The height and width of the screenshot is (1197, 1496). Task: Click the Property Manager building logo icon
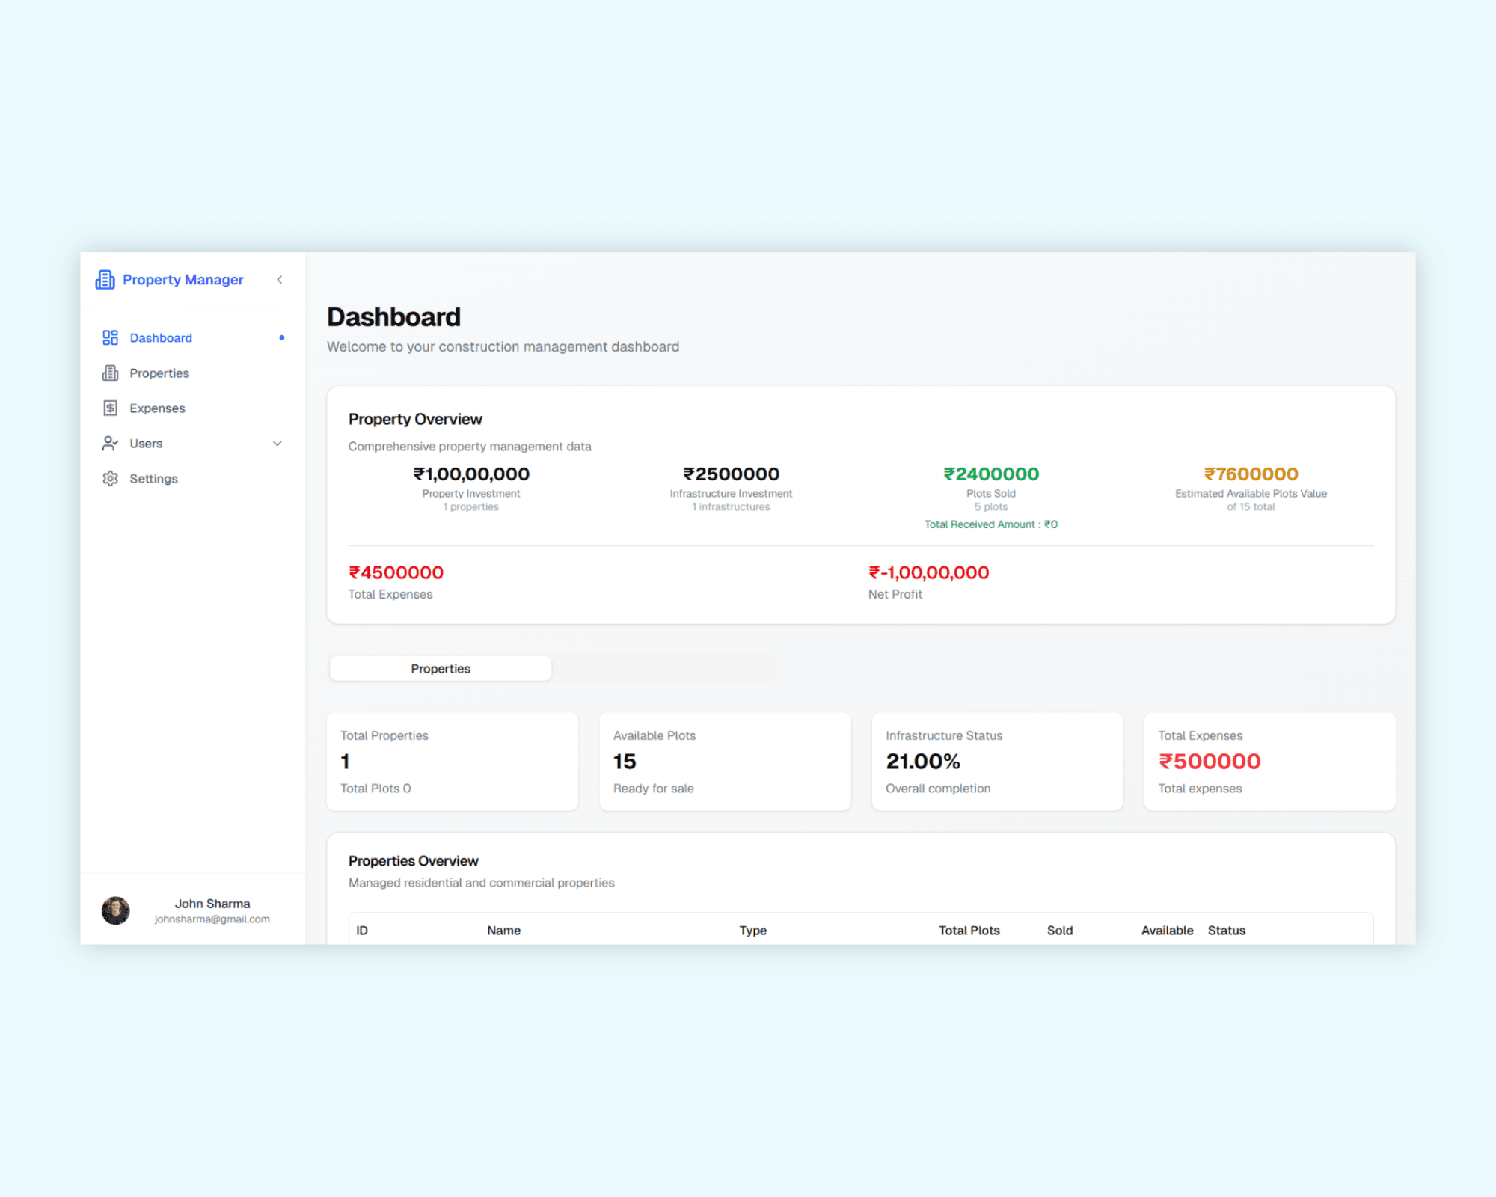105,280
